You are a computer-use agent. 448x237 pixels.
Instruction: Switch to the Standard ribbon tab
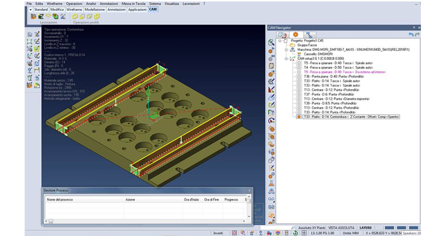click(x=41, y=9)
